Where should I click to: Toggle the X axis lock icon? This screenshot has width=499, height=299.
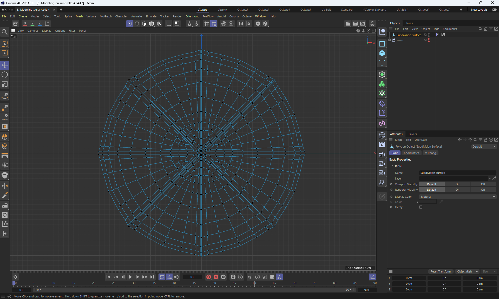coord(25,24)
